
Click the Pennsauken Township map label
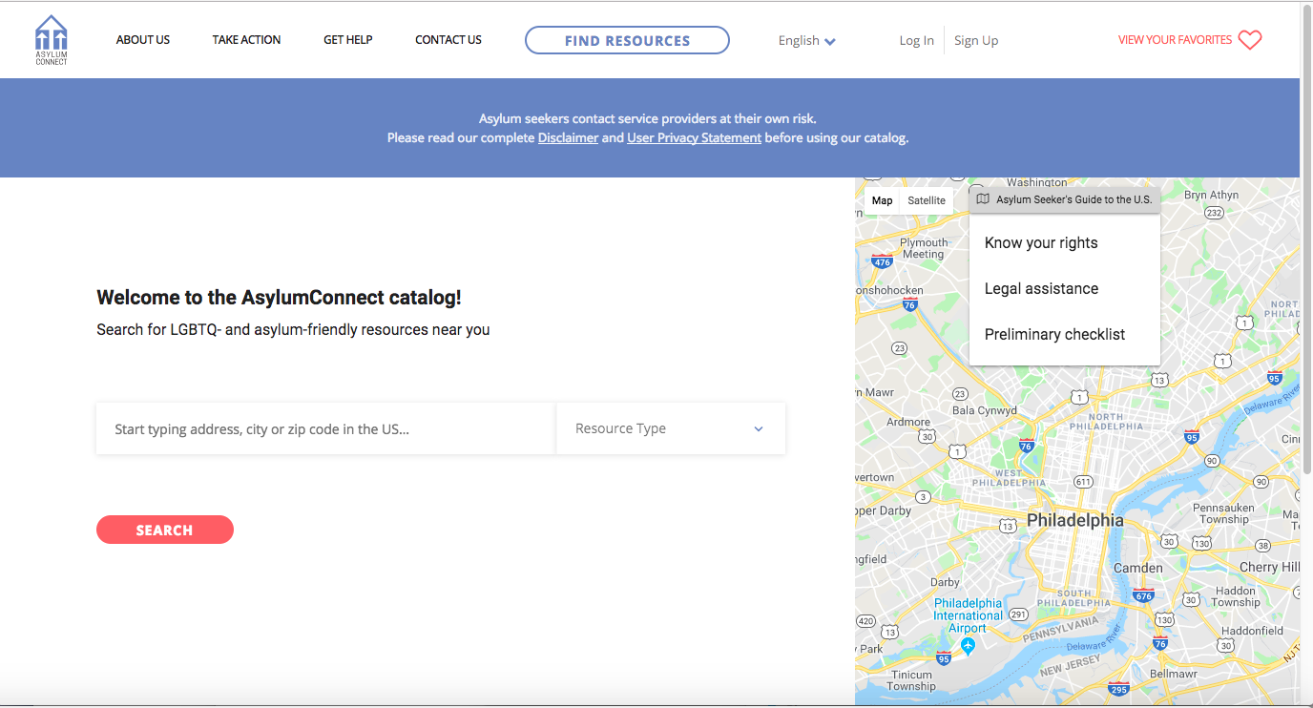(1224, 513)
